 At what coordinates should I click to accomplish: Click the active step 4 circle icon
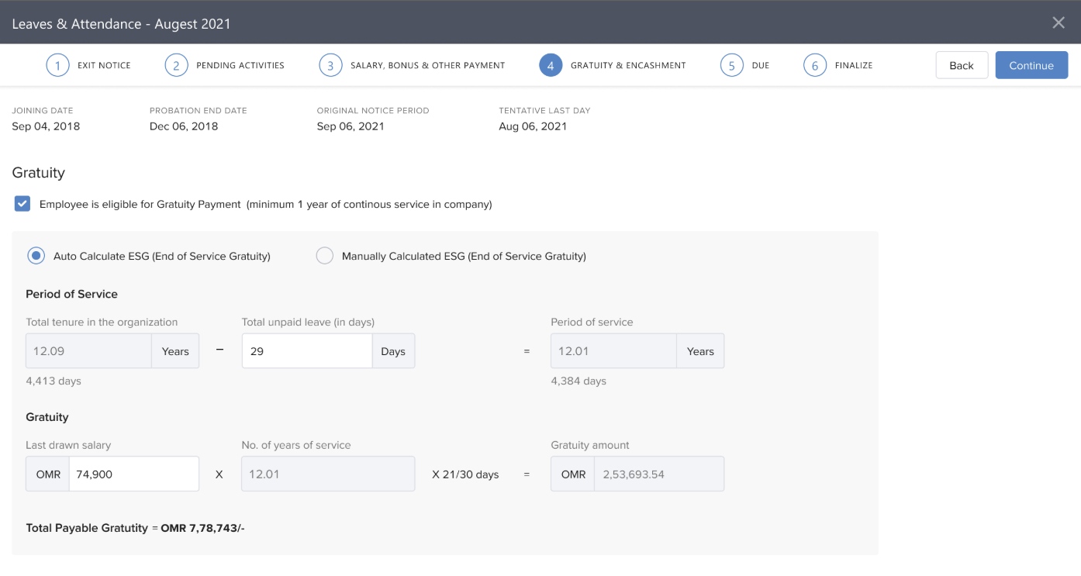pyautogui.click(x=551, y=65)
